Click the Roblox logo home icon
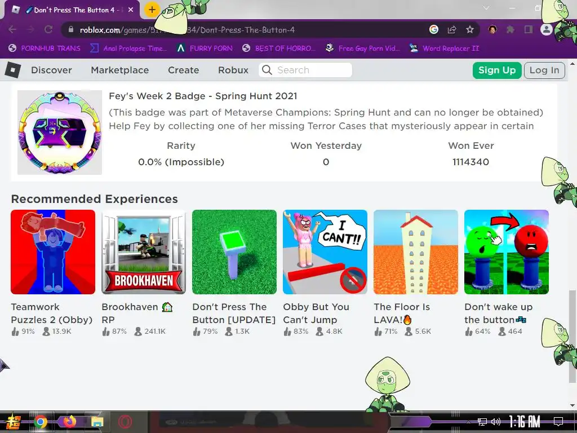This screenshot has width=577, height=433. click(x=13, y=70)
